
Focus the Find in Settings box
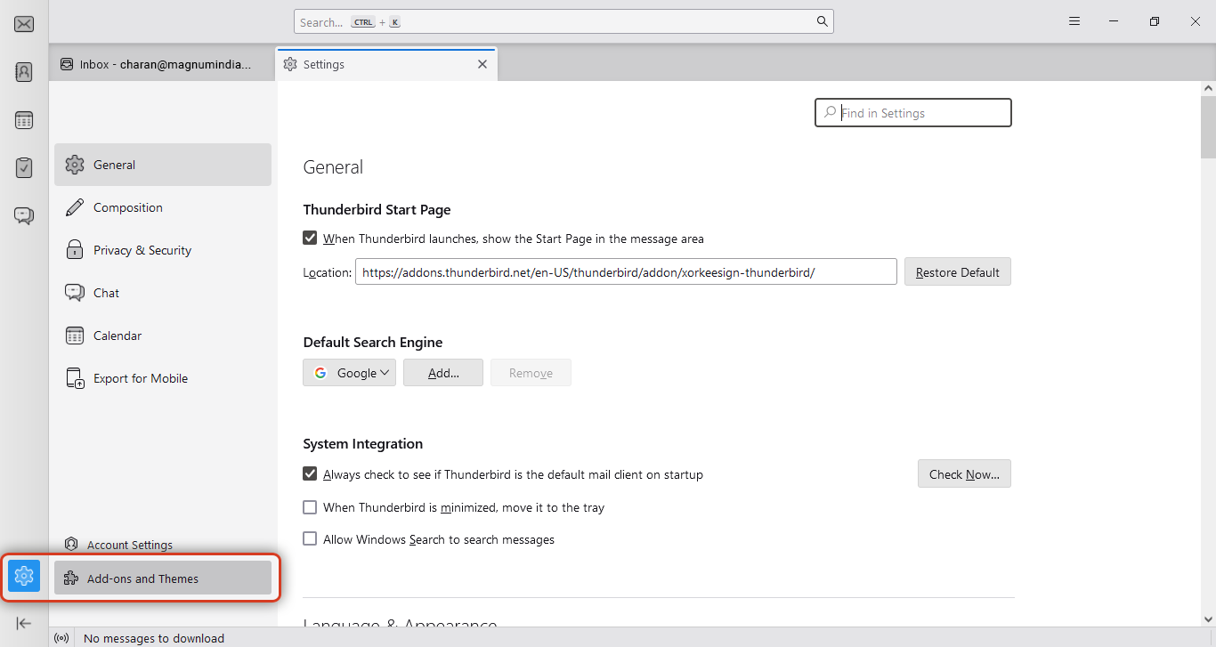point(913,113)
